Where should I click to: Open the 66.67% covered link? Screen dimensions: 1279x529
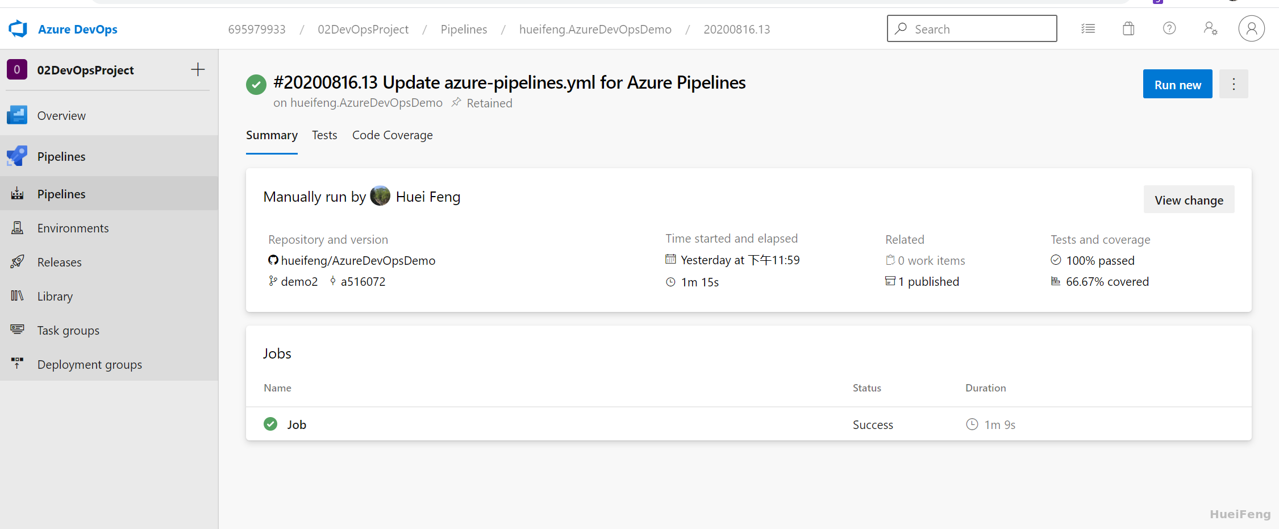pyautogui.click(x=1107, y=281)
